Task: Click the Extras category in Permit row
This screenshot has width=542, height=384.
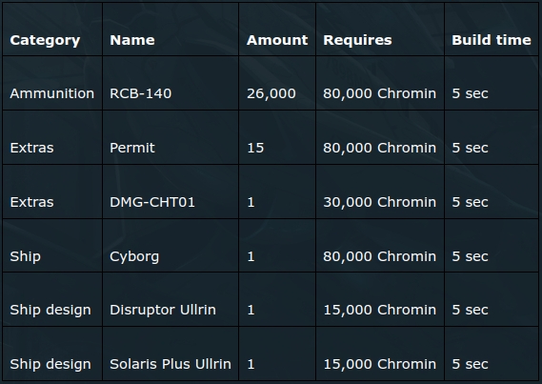Action: pyautogui.click(x=31, y=148)
